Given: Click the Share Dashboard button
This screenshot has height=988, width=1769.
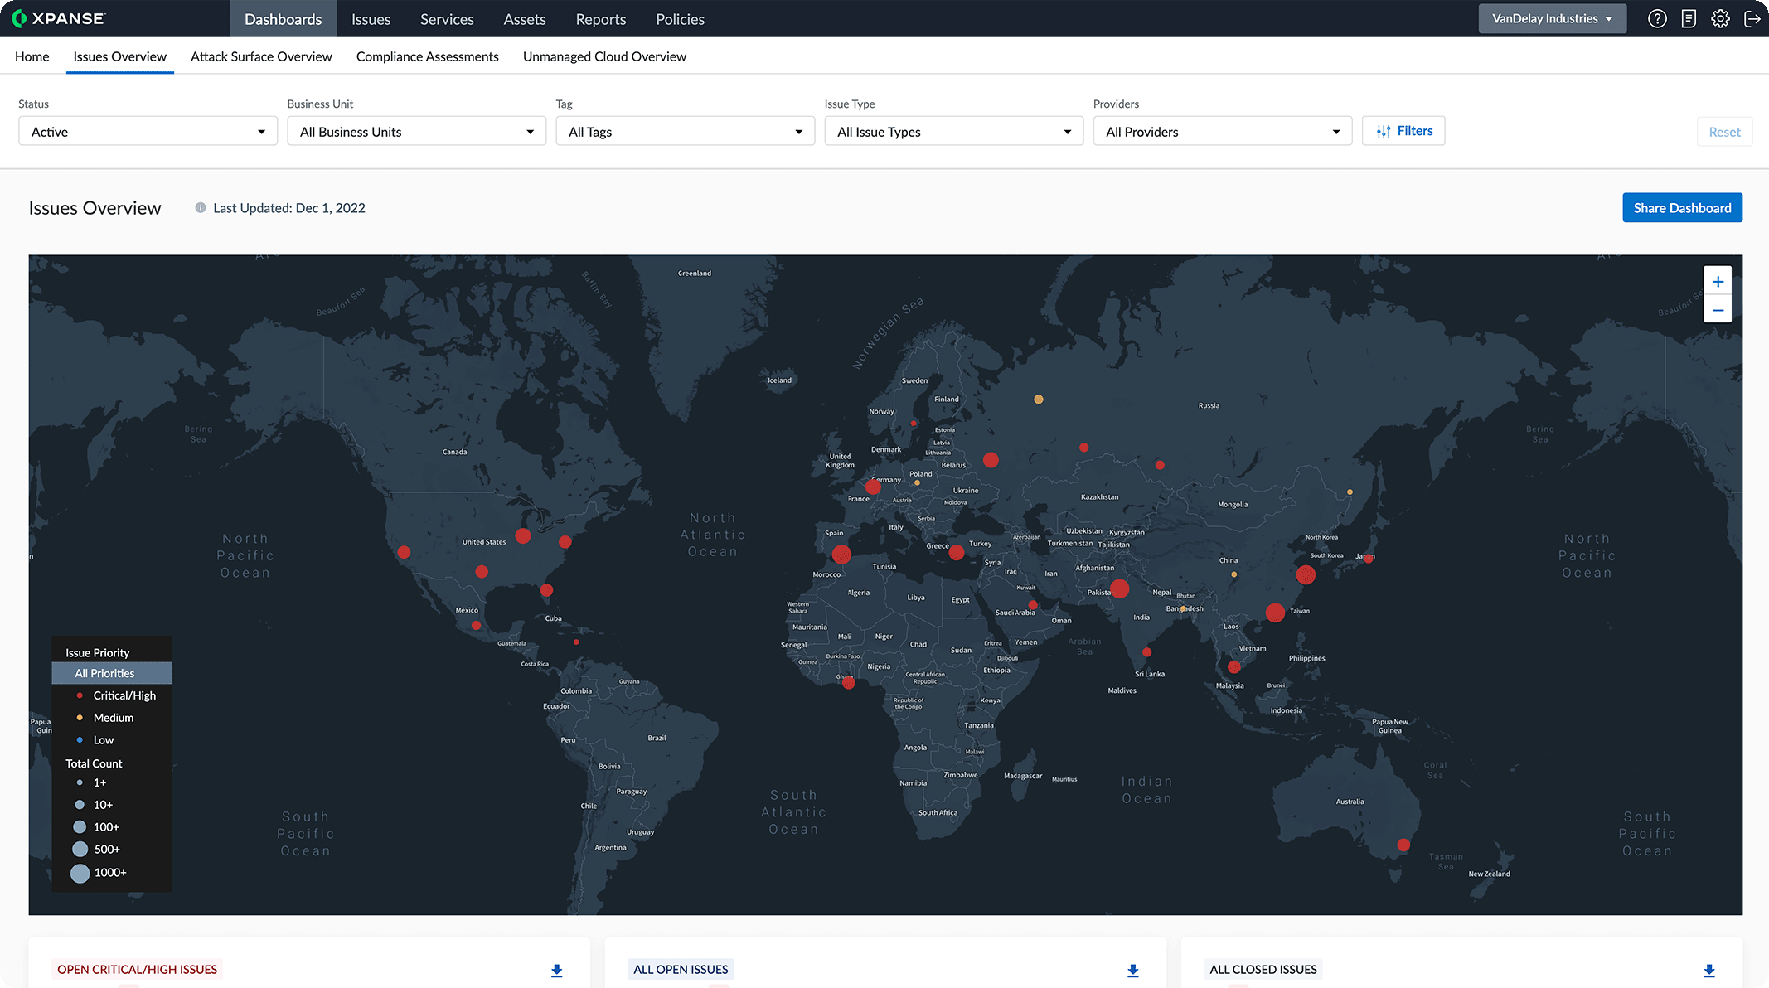Looking at the screenshot, I should [1681, 207].
